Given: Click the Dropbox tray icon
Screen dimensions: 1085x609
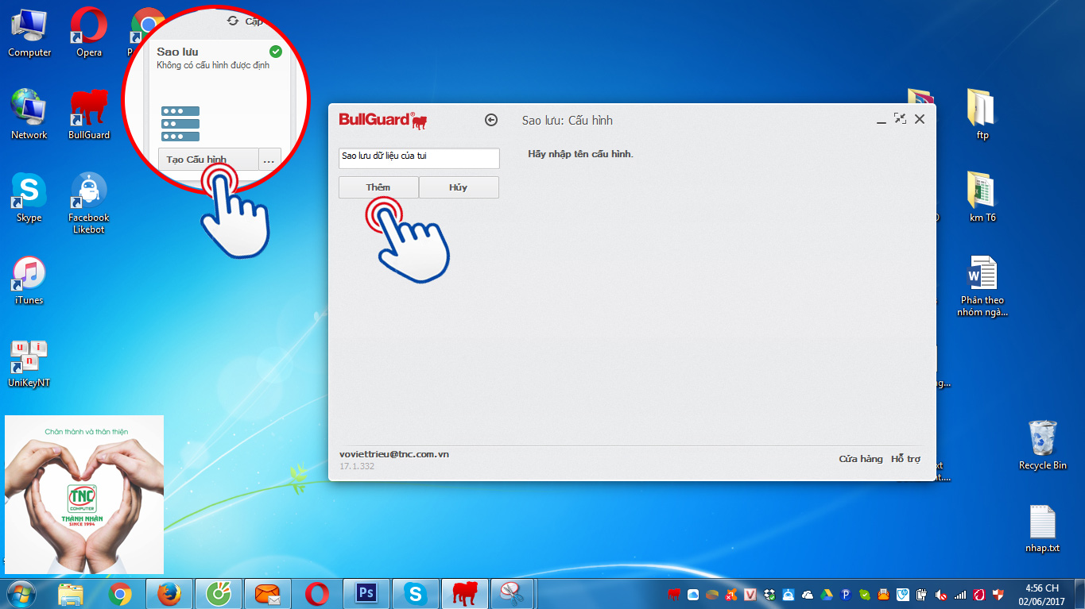Looking at the screenshot, I should tap(769, 594).
